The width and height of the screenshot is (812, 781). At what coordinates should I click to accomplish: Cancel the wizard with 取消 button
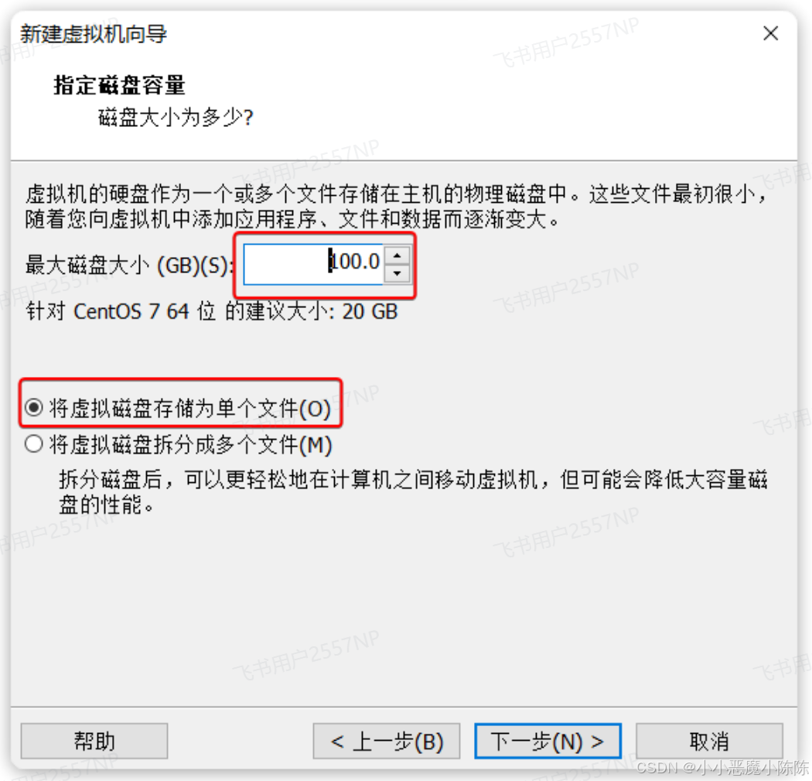709,741
